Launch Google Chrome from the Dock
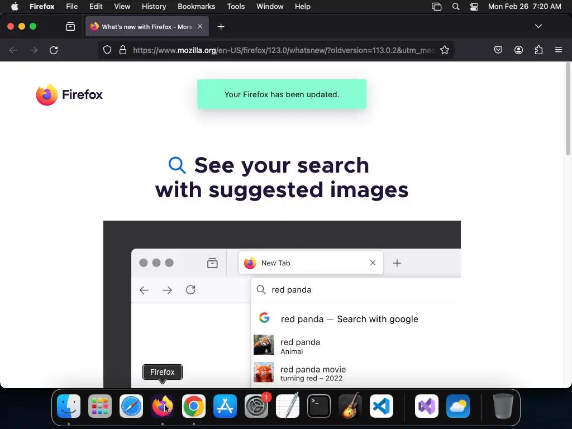Viewport: 572px width, 429px height. pyautogui.click(x=194, y=406)
